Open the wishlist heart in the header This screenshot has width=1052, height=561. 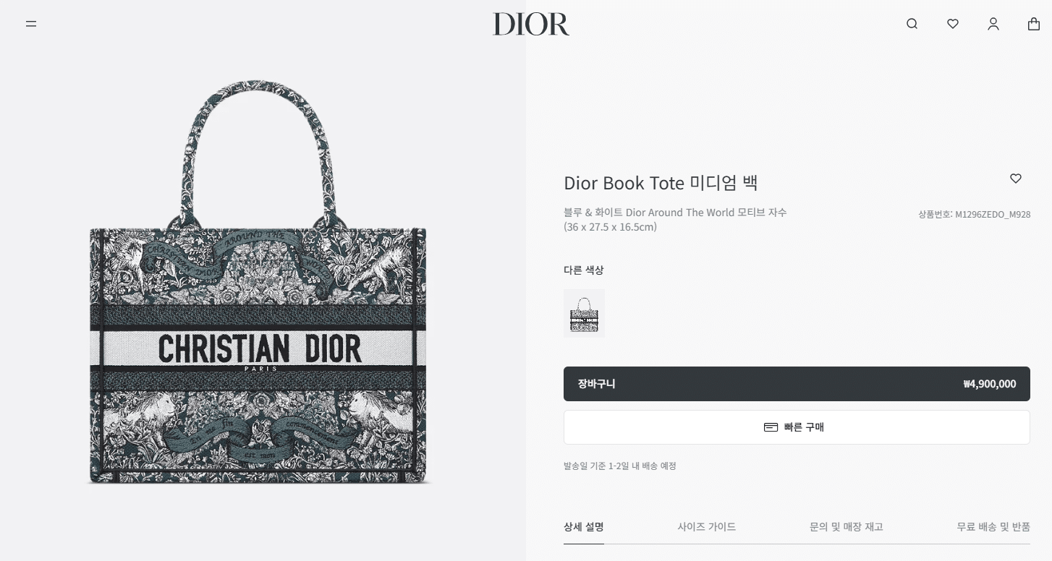[953, 24]
